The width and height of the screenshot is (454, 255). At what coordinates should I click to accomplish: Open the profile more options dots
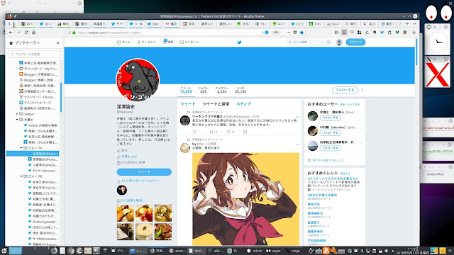point(362,90)
